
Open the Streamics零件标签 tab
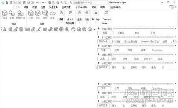click(150, 42)
